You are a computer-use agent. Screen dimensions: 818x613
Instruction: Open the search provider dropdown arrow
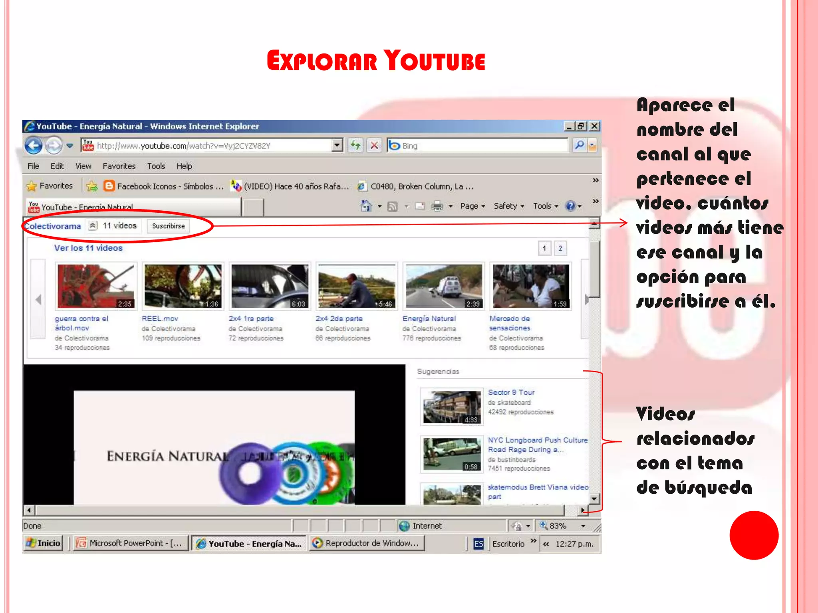pos(592,146)
